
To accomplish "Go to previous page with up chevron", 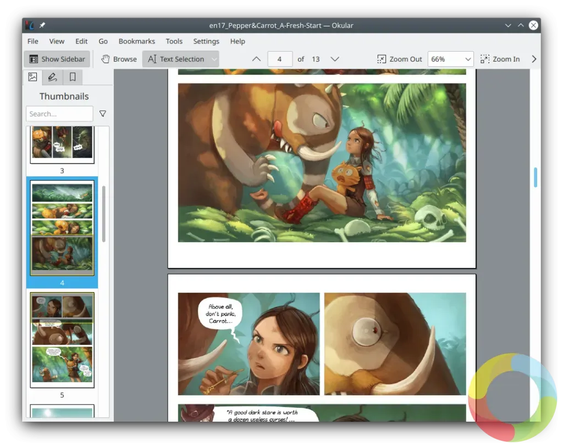I will point(256,59).
